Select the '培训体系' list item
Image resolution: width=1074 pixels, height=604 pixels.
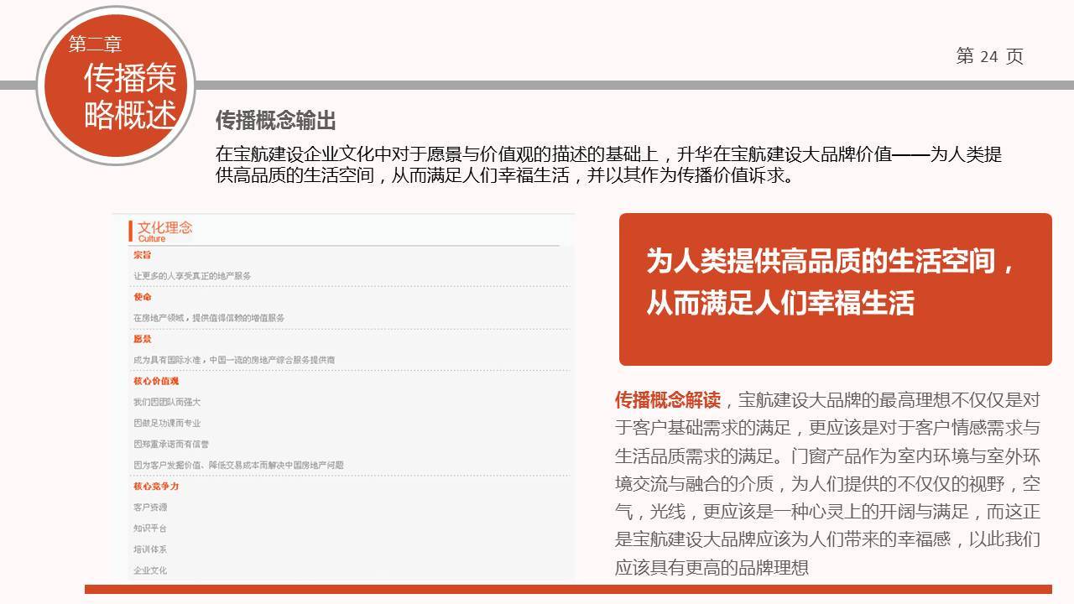point(150,549)
